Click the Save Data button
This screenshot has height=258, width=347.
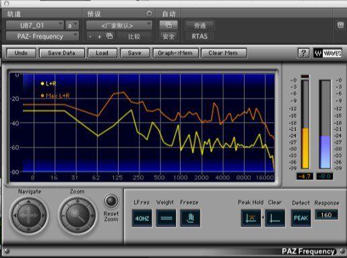[x=61, y=53]
